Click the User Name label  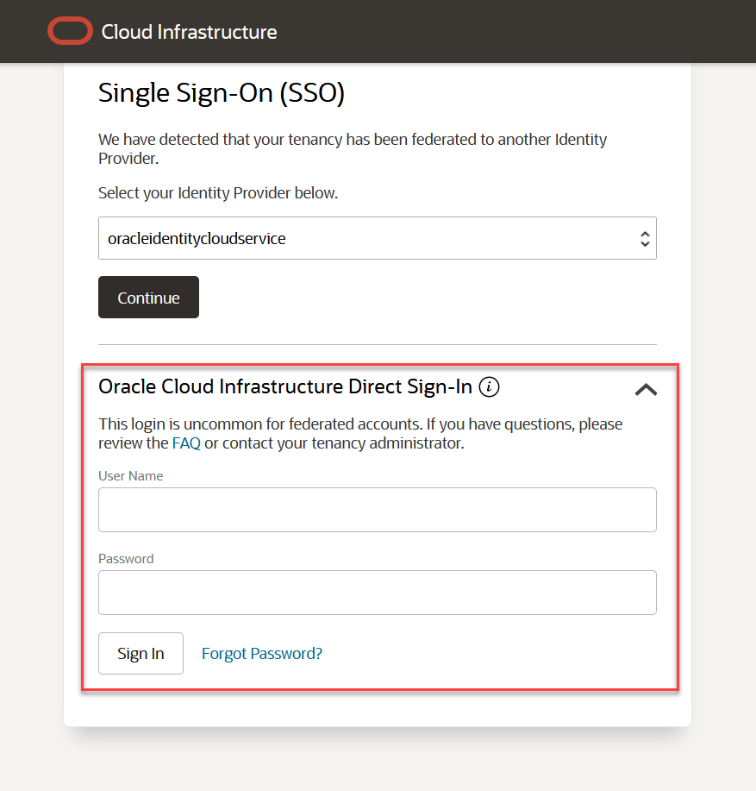coord(130,475)
